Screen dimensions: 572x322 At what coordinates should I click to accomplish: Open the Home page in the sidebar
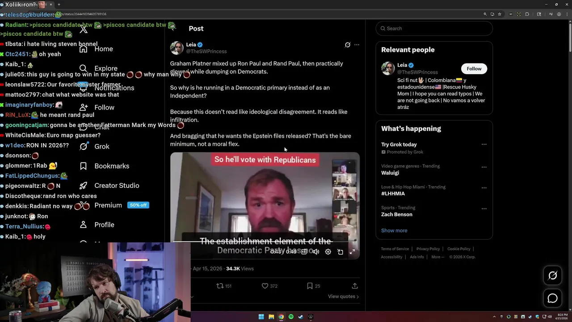tap(104, 49)
